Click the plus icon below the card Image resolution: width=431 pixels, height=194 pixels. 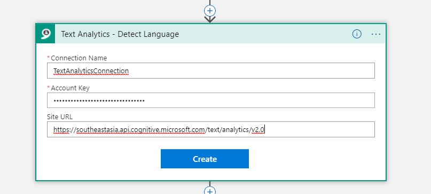(210, 190)
